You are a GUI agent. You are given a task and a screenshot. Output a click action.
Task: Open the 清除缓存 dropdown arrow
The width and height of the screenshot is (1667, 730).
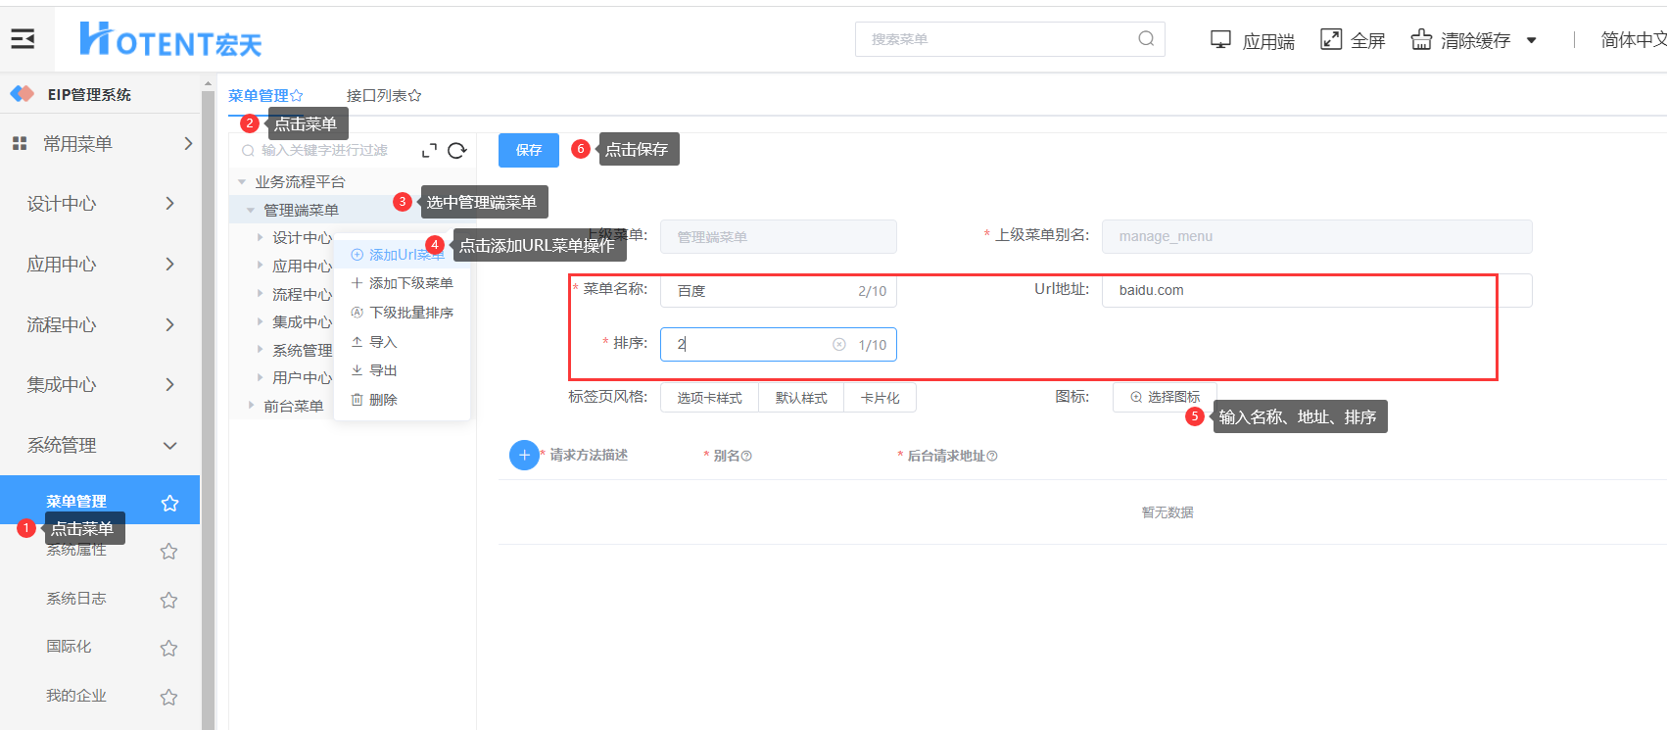[1531, 40]
